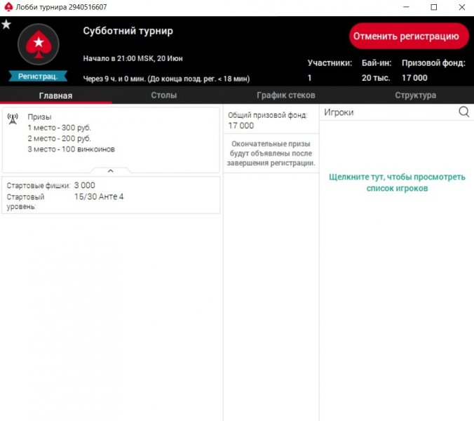Click the link to view the player list
The height and width of the screenshot is (421, 474).
point(397,182)
